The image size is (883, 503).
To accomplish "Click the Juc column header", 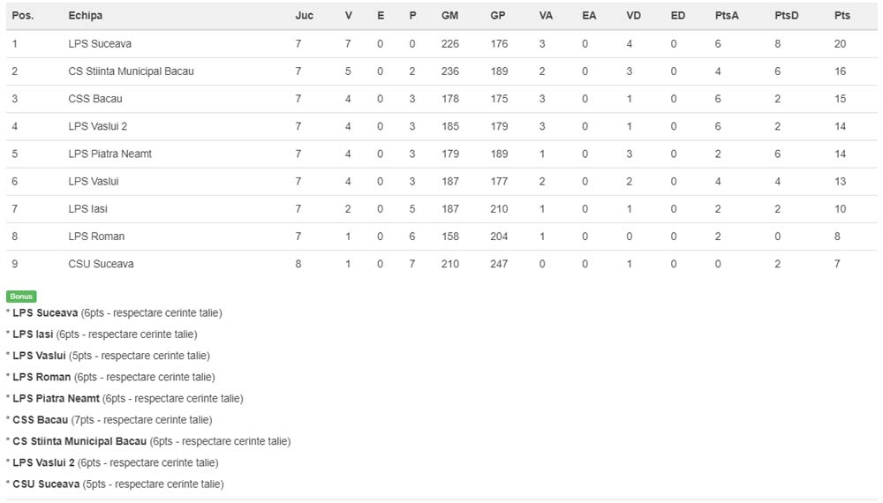I will click(x=304, y=16).
